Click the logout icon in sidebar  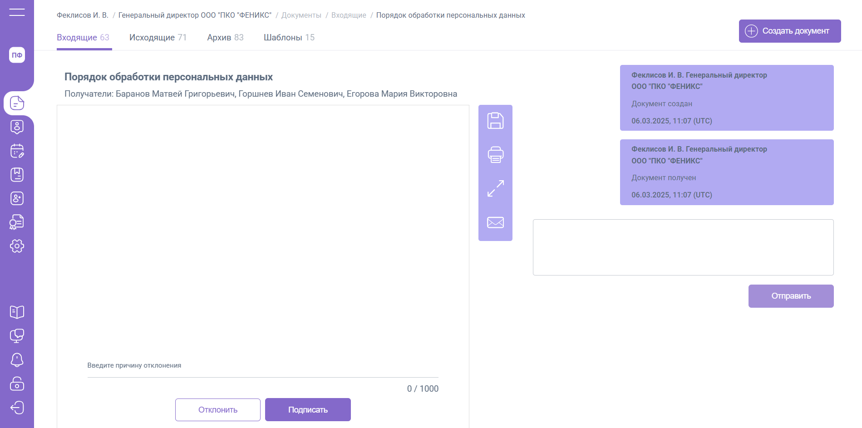coord(17,408)
